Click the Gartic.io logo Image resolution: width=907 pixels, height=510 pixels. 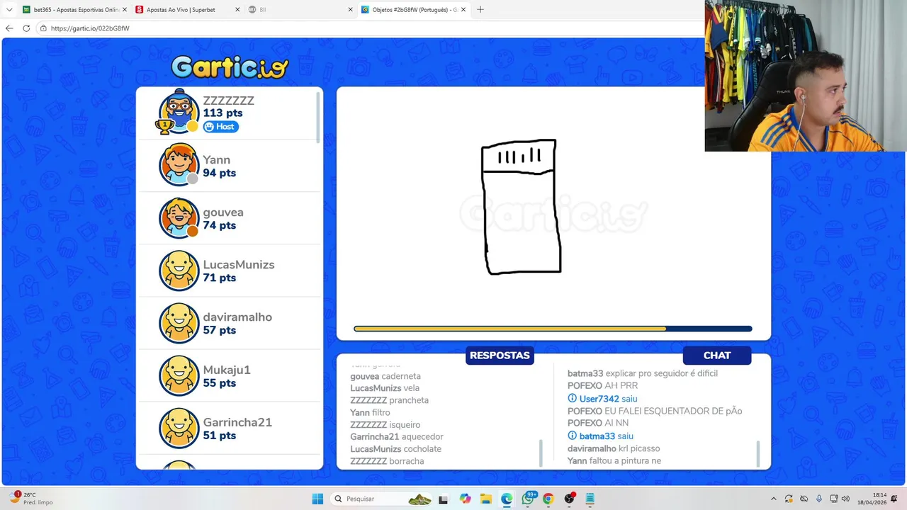coord(230,67)
